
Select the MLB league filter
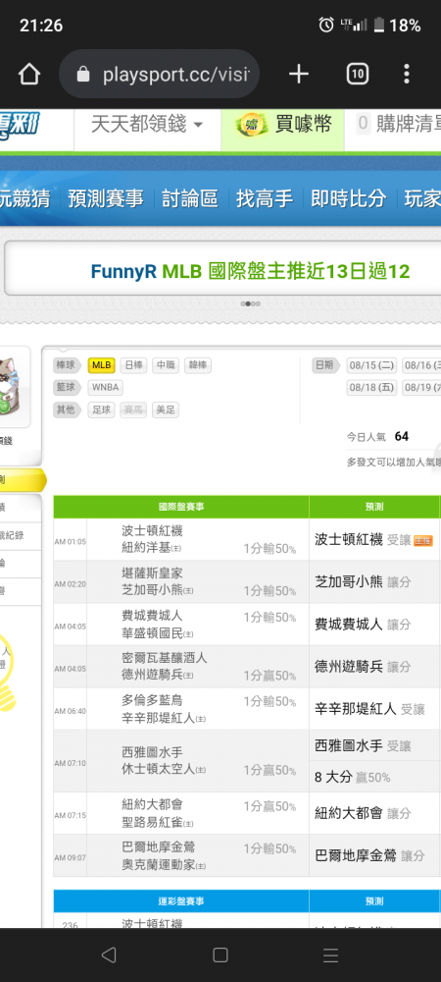101,365
